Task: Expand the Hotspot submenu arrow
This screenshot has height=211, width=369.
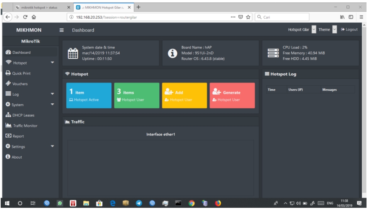Action: click(52, 62)
